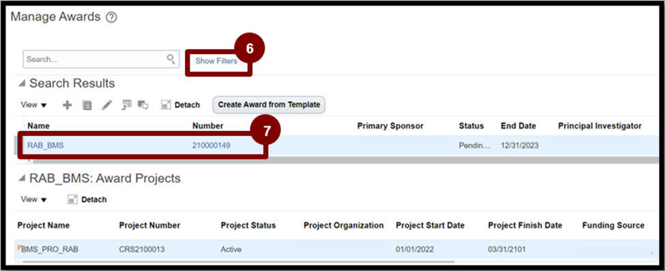Add a new award with the plus icon

68,105
